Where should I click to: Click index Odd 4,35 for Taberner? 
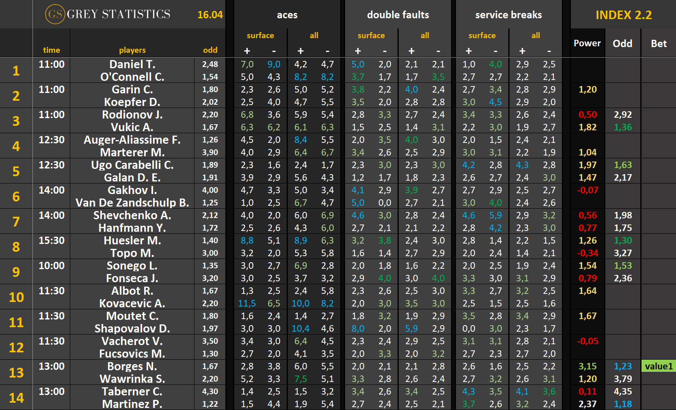point(623,391)
